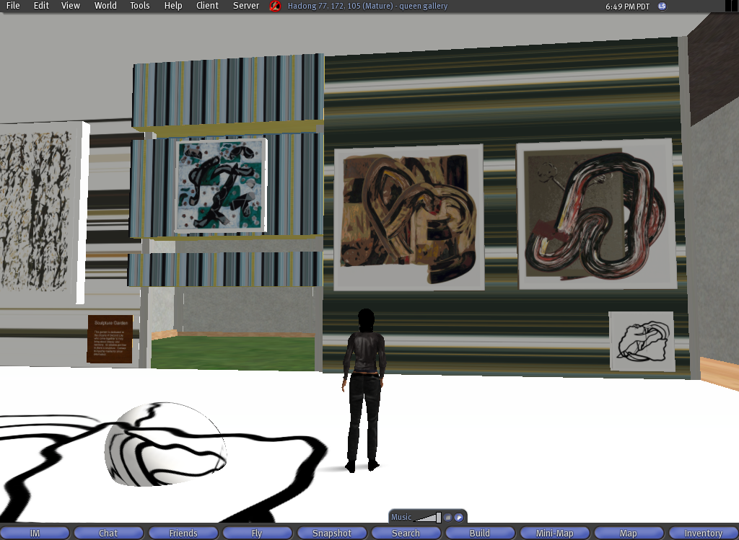Click the brown abstract knot painting
739x540 pixels.
tap(408, 218)
